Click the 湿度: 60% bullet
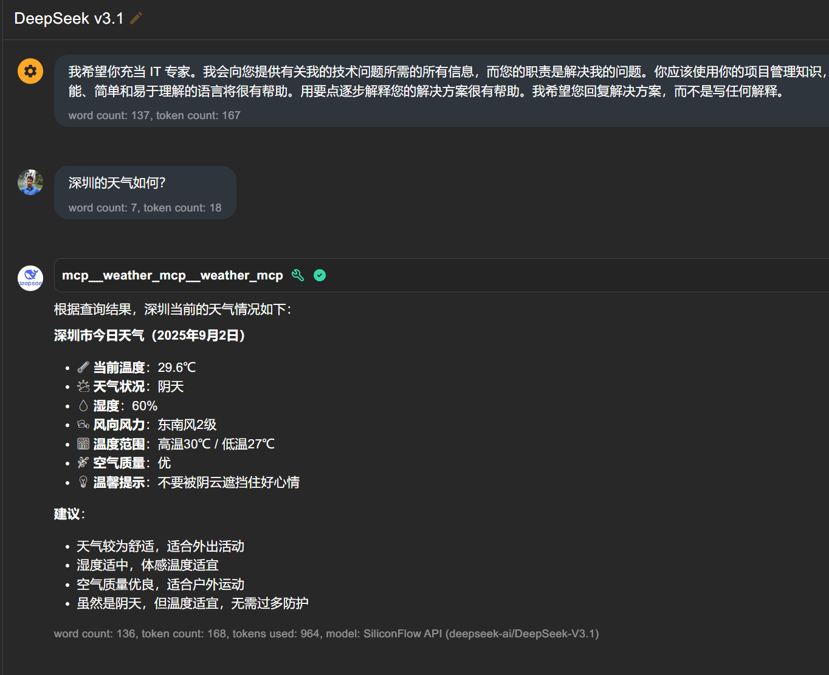The image size is (829, 675). pyautogui.click(x=117, y=406)
